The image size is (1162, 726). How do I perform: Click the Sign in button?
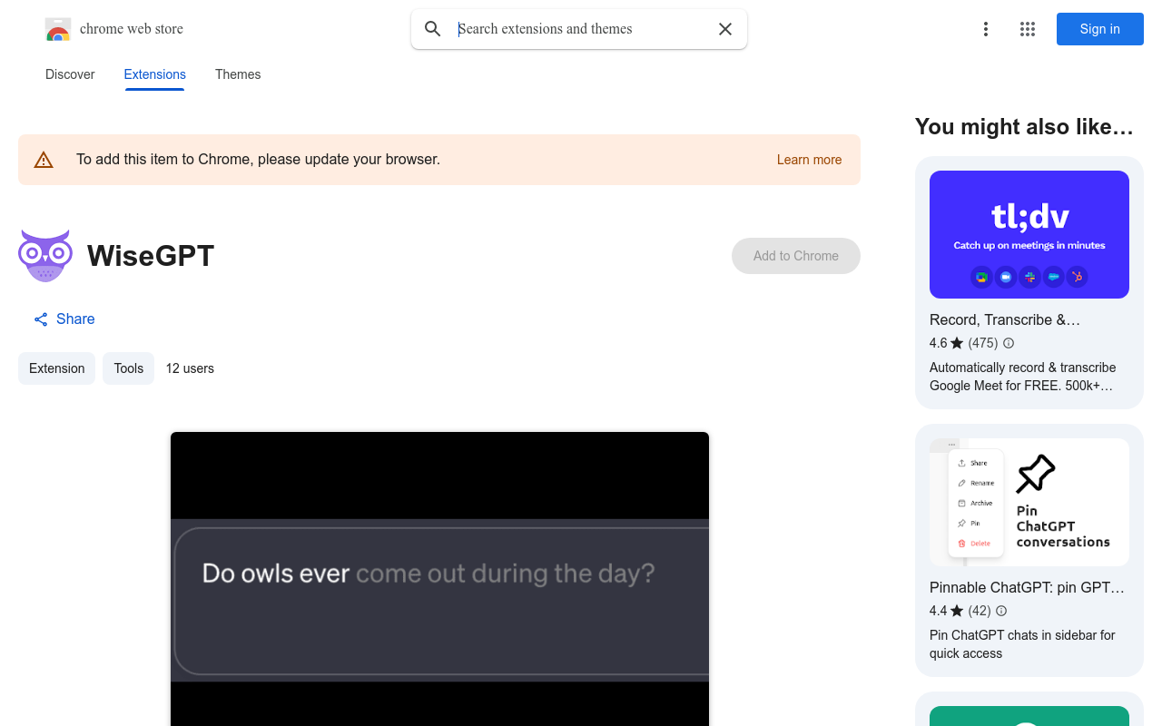click(1100, 29)
